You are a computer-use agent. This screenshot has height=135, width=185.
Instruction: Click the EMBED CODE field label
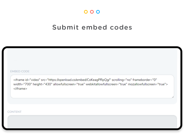click(x=20, y=71)
